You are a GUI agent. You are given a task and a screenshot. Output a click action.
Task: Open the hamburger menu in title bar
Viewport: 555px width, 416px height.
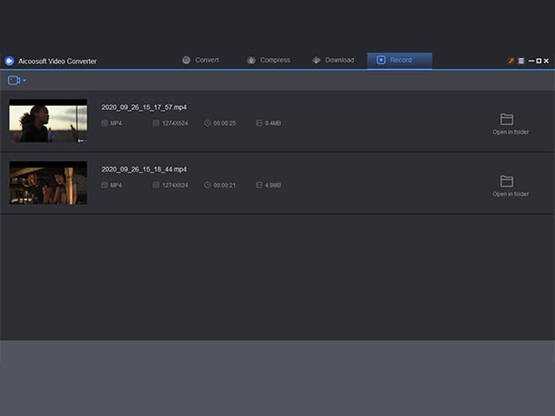point(521,61)
